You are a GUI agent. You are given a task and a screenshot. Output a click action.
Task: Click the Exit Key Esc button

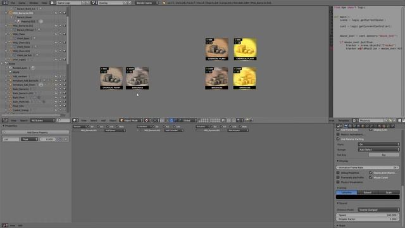(384, 155)
